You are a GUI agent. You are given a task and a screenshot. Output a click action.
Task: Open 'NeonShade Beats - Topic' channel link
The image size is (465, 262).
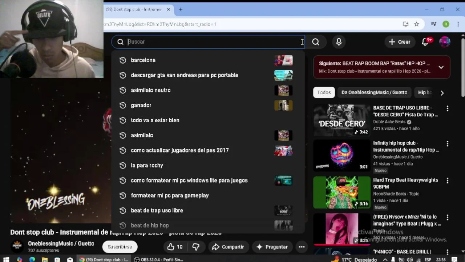click(396, 194)
